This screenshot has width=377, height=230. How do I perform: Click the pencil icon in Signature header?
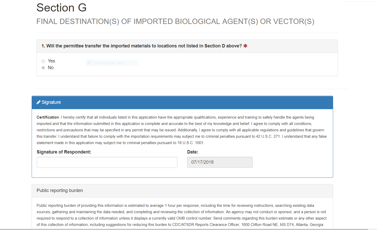[x=39, y=102]
